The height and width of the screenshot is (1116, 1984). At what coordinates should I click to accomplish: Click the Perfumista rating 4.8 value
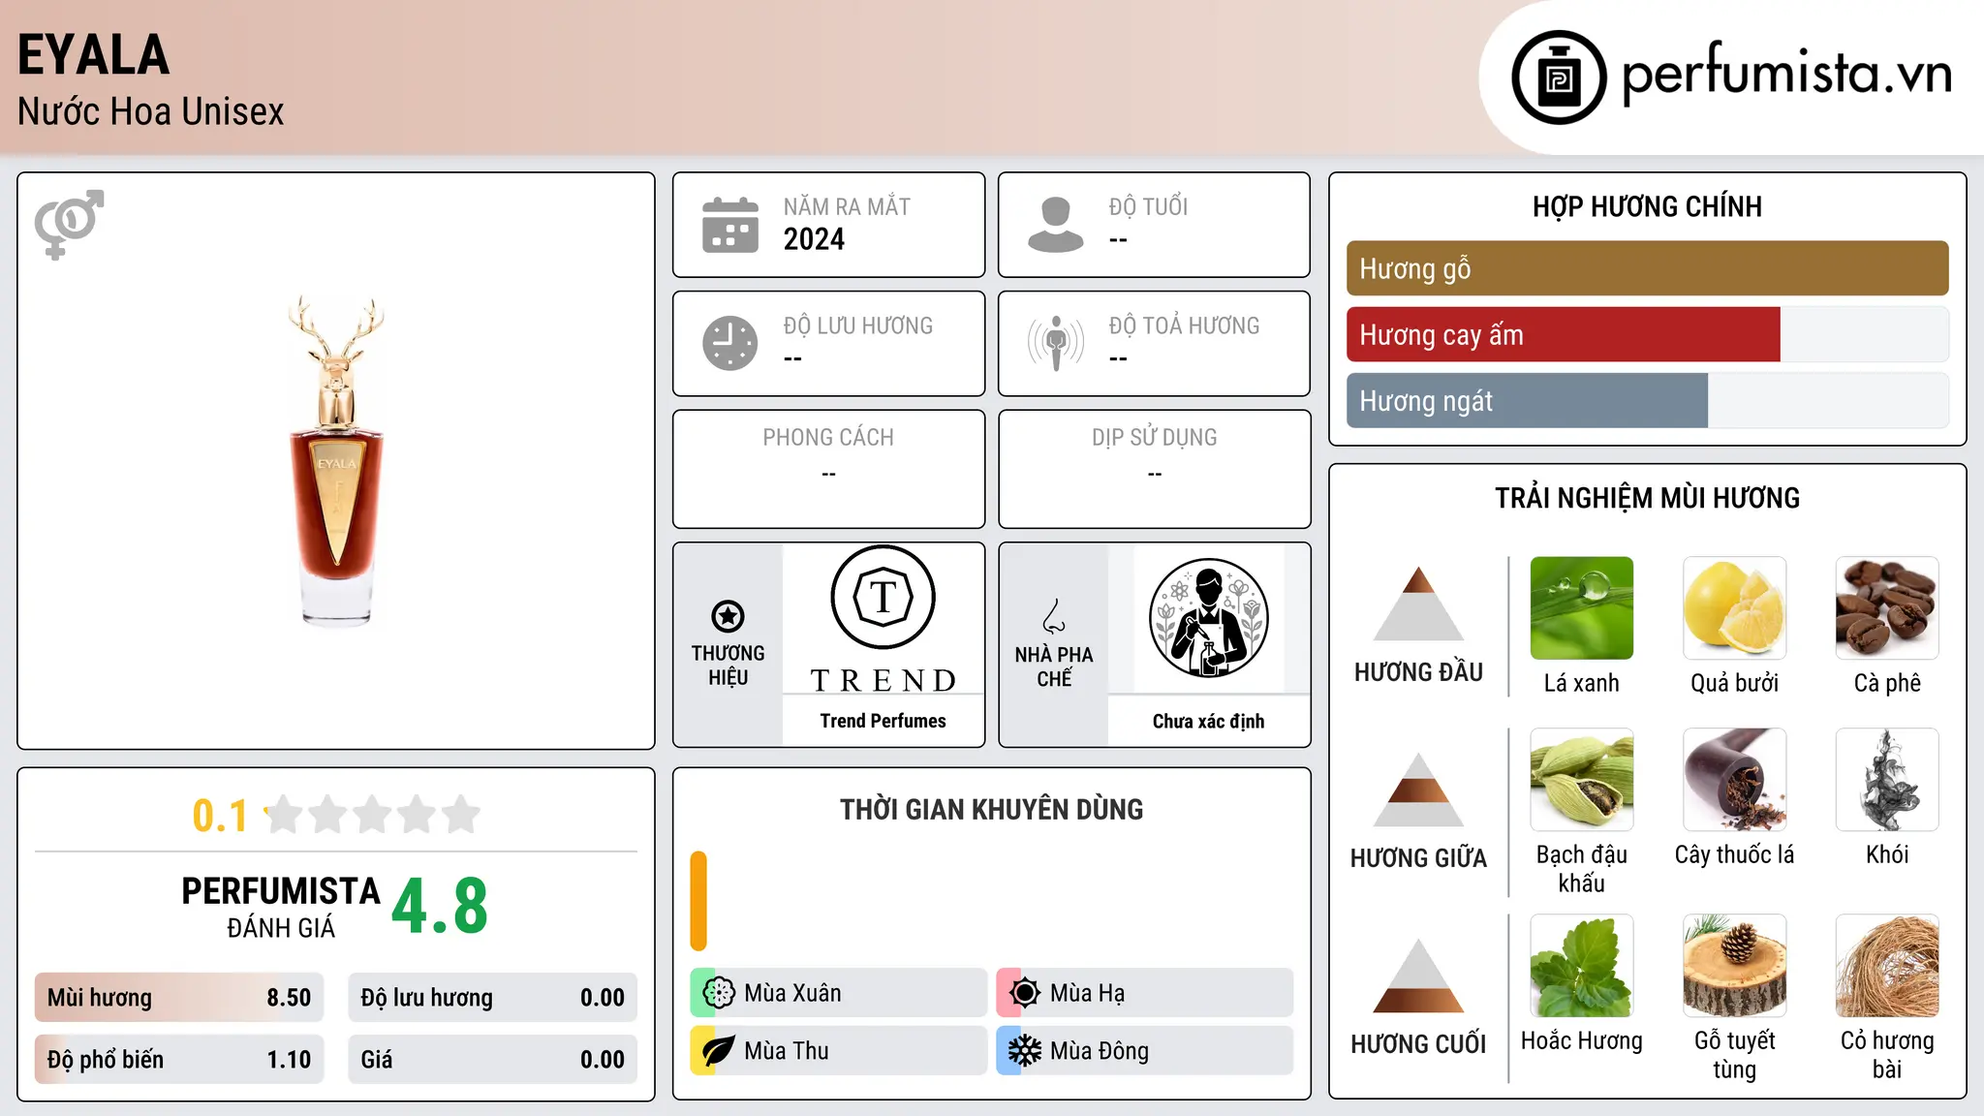(x=440, y=906)
